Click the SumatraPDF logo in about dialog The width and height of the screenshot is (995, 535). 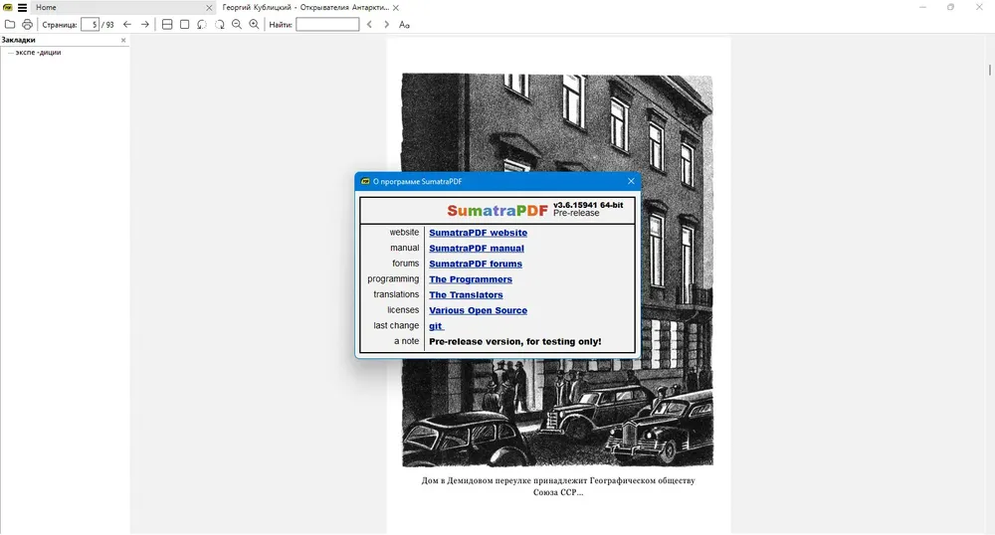pyautogui.click(x=497, y=211)
